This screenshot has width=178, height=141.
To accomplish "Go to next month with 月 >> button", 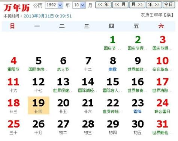I will (137, 5).
